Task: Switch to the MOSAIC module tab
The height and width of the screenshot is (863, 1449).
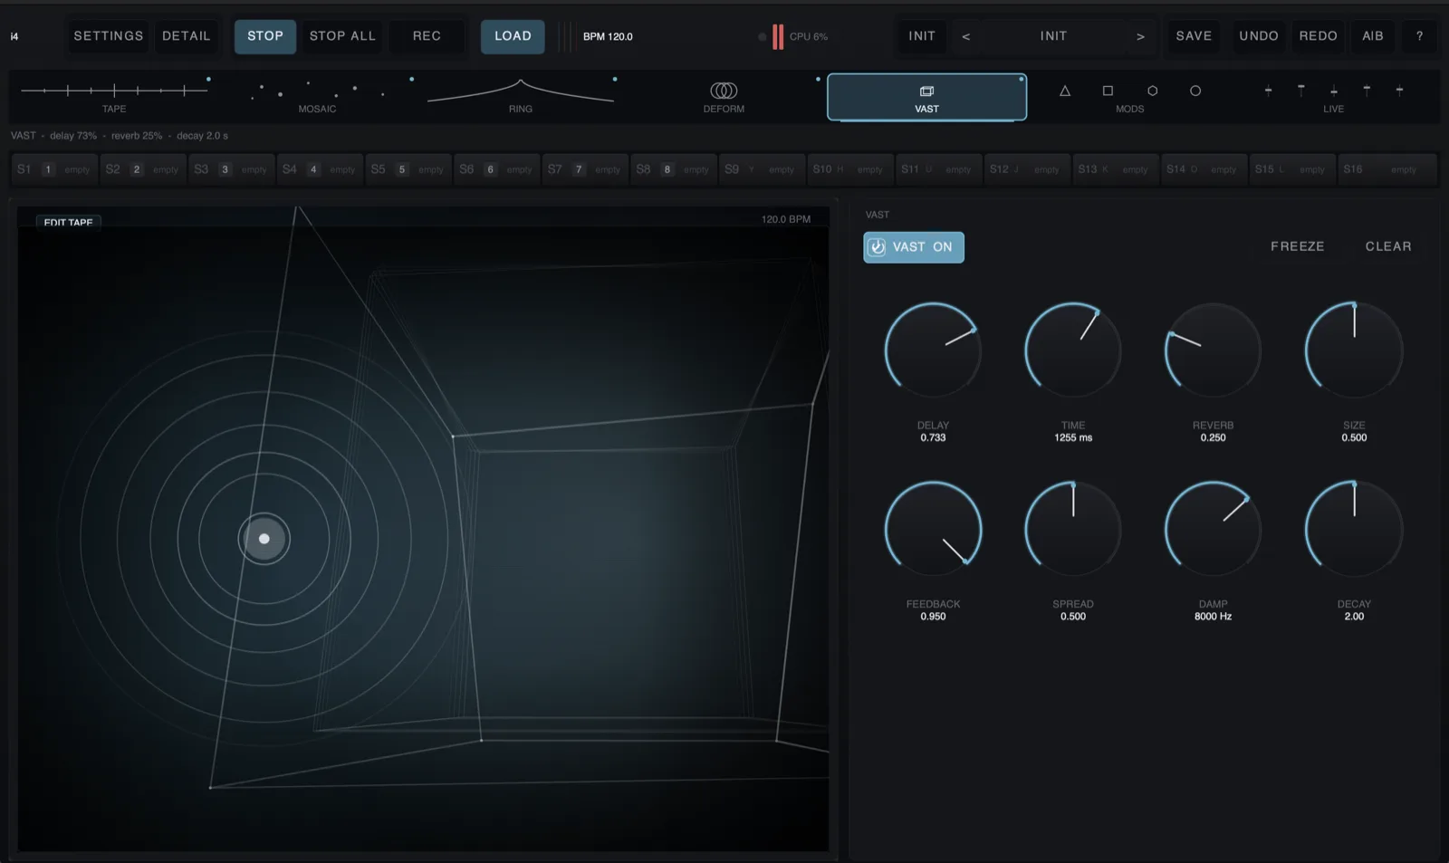Action: [x=317, y=96]
